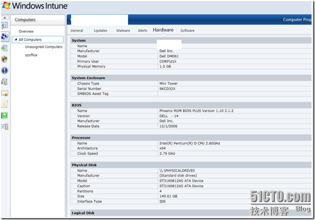Open the Reports green book icon
Screen dimensions: 315x220
click(4, 115)
